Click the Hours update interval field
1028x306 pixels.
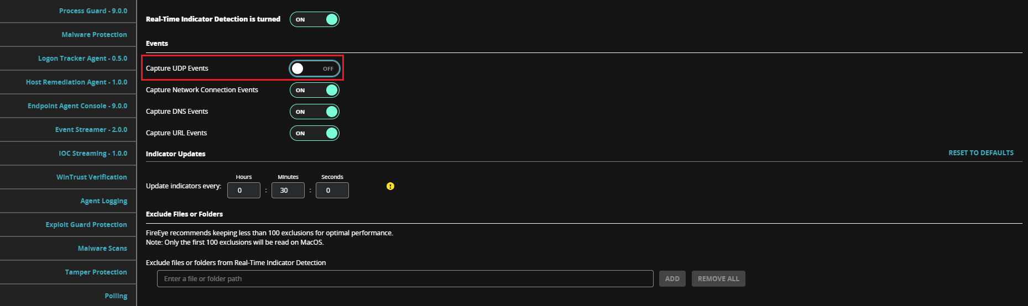pyautogui.click(x=244, y=190)
